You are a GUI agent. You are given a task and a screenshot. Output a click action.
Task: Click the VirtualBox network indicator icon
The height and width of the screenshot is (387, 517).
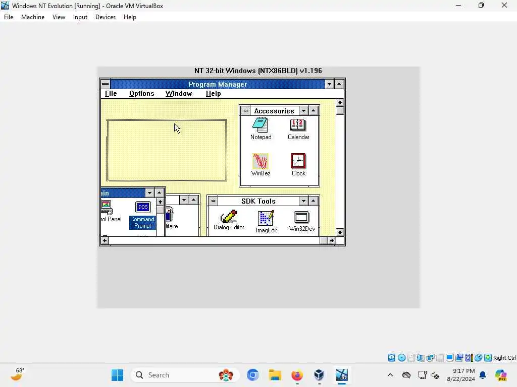point(430,357)
